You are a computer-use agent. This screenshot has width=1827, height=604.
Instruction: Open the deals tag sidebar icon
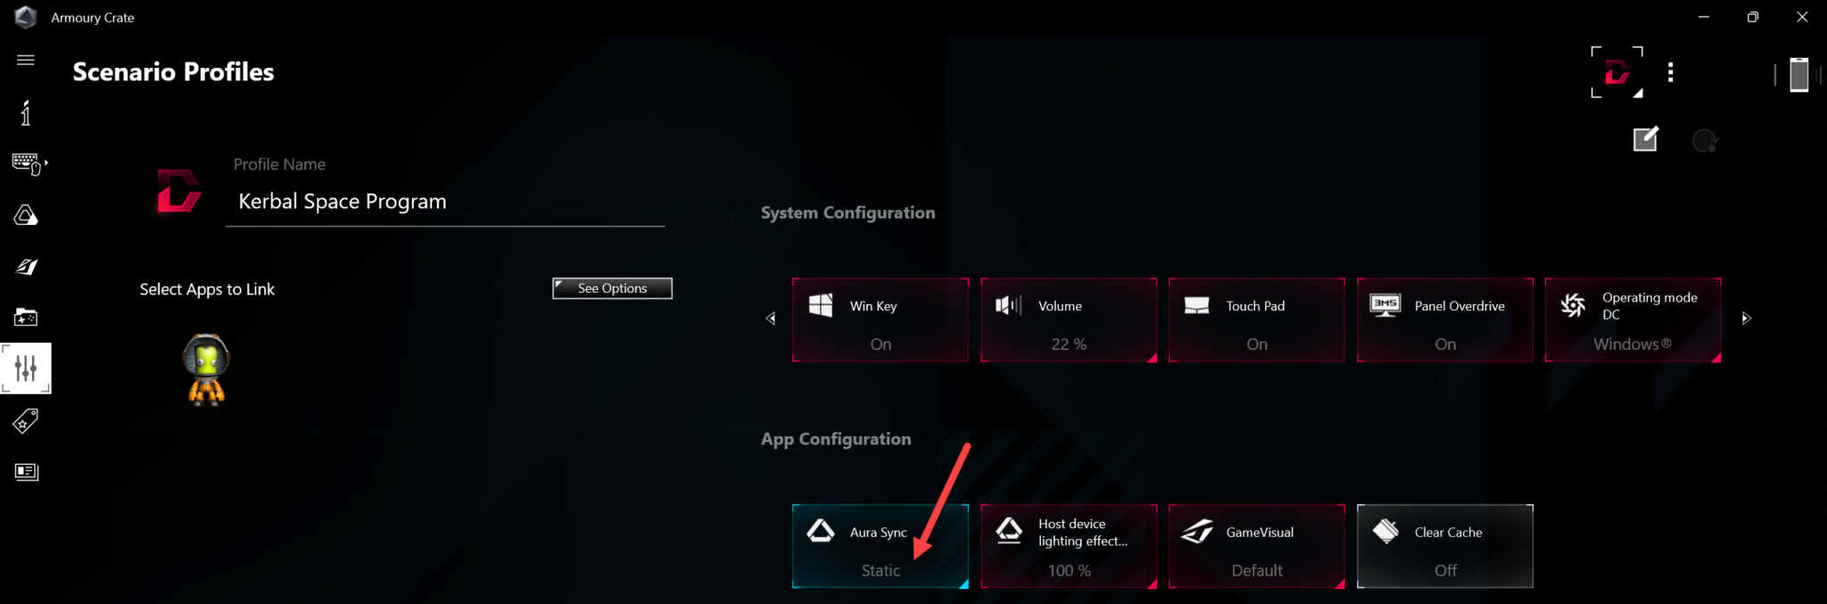(26, 420)
